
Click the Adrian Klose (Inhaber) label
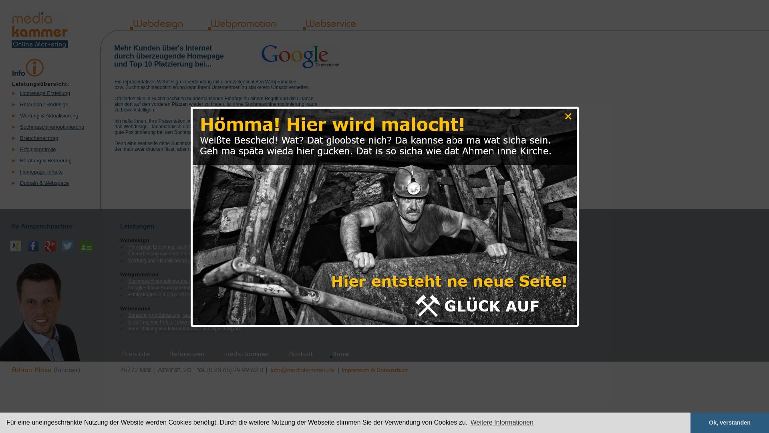(x=46, y=370)
